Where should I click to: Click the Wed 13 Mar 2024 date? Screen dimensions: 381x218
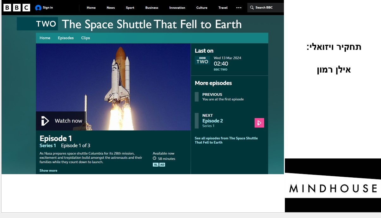(x=227, y=58)
